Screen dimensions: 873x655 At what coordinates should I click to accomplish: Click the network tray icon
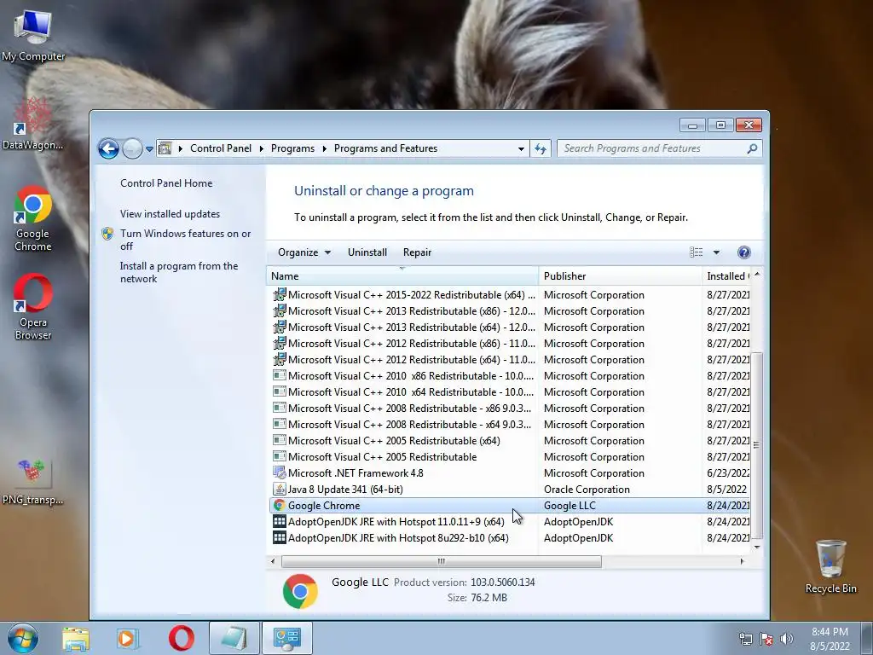[x=745, y=639]
